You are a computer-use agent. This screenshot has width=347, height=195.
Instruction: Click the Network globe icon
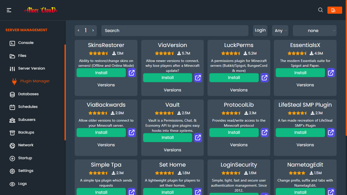tap(12, 145)
